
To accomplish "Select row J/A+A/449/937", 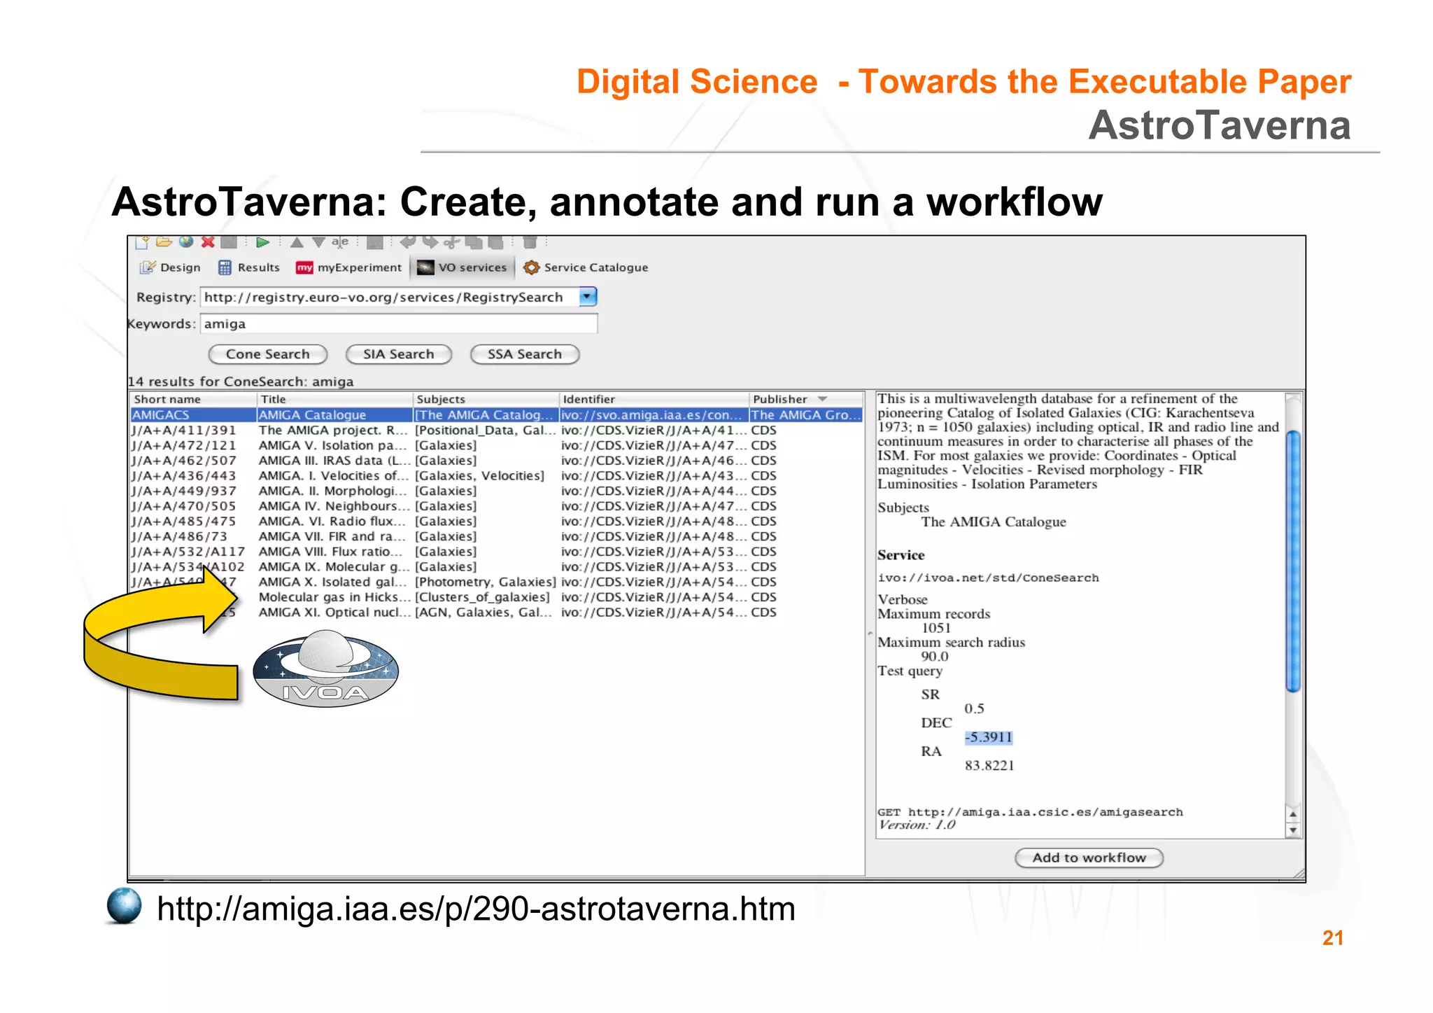I will coord(496,491).
